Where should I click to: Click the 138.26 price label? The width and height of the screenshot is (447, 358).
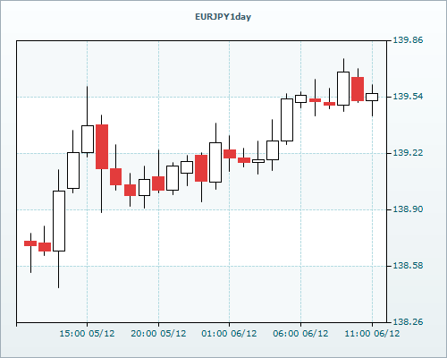click(x=408, y=322)
